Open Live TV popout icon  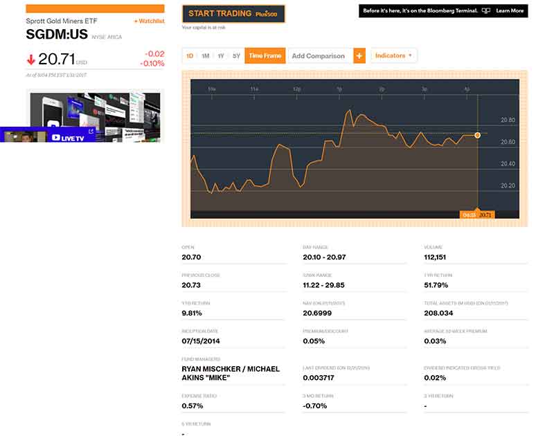point(90,131)
